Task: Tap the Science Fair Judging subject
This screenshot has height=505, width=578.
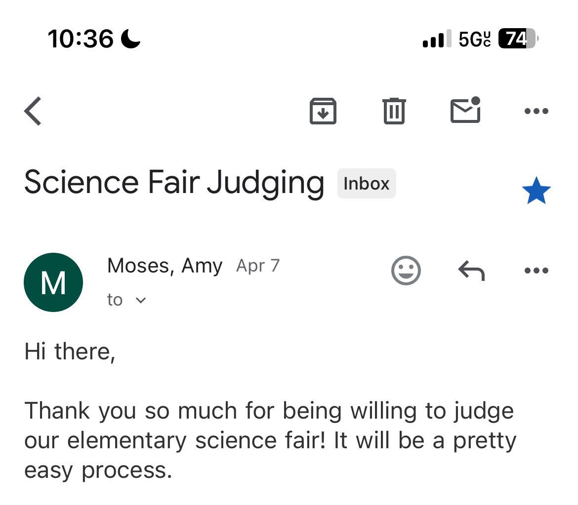Action: click(x=174, y=183)
